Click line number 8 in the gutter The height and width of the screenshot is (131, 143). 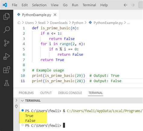pyautogui.click(x=24, y=65)
